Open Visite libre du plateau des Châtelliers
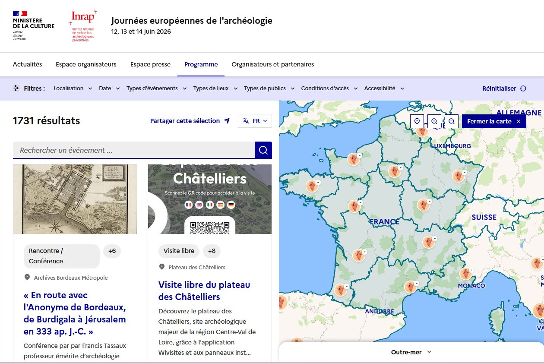Screen dimensions: 544x363 pyautogui.click(x=204, y=291)
